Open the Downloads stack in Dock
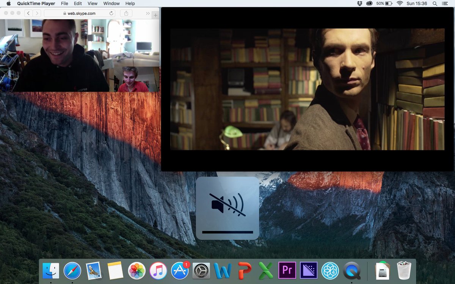455x284 pixels. pyautogui.click(x=382, y=271)
